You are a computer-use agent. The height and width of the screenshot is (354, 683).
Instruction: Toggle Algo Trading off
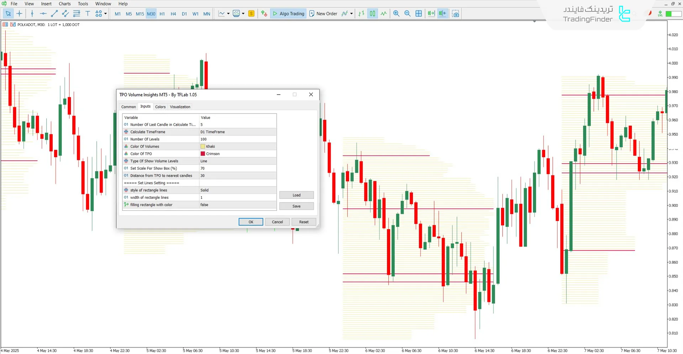[288, 14]
